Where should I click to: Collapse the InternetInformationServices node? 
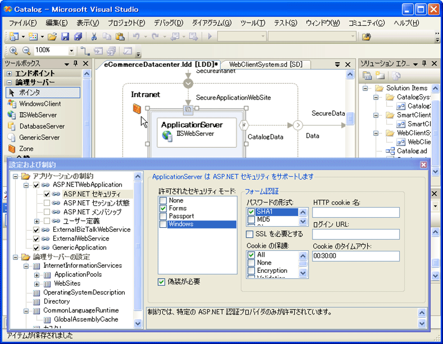click(26, 266)
